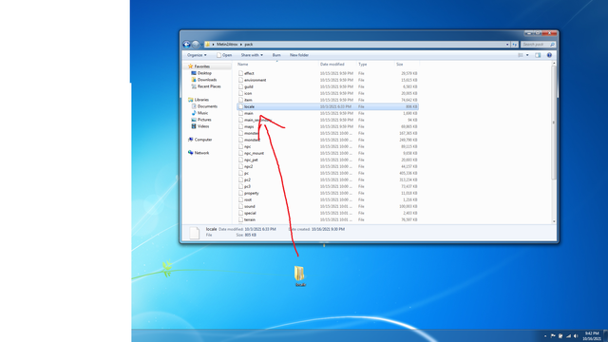Open Downloads in Favorites
The image size is (608, 342).
click(x=204, y=80)
